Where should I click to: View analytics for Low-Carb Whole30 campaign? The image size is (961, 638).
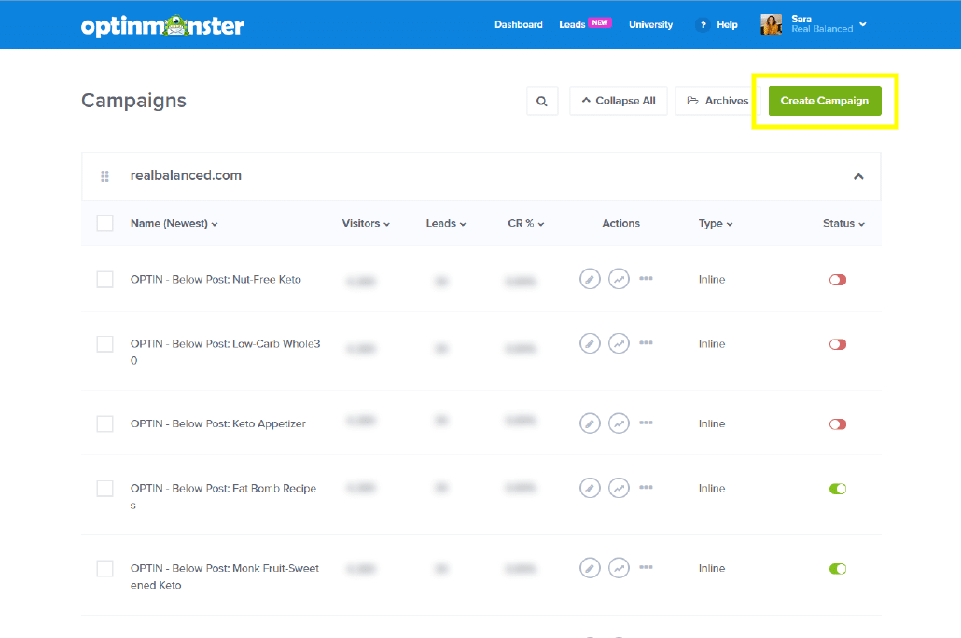pyautogui.click(x=619, y=344)
